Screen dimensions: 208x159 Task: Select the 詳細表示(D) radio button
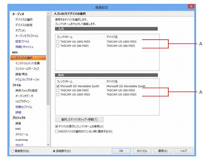54,151
